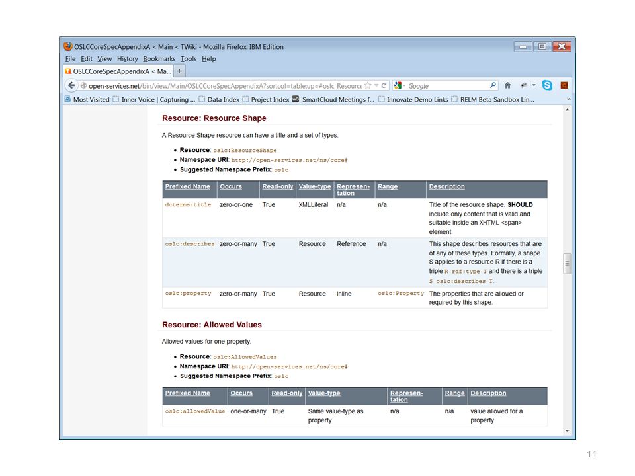Viewport: 635px width, 476px height.
Task: Click the orange favicon on the OSLCCoreSpecAppendixA tab
Action: 68,71
